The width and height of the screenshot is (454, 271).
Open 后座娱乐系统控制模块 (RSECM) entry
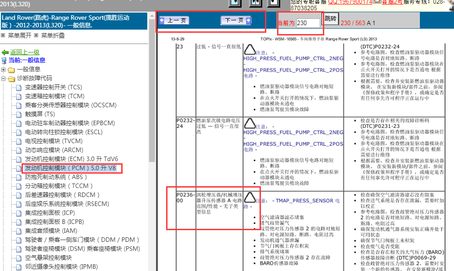67,204
